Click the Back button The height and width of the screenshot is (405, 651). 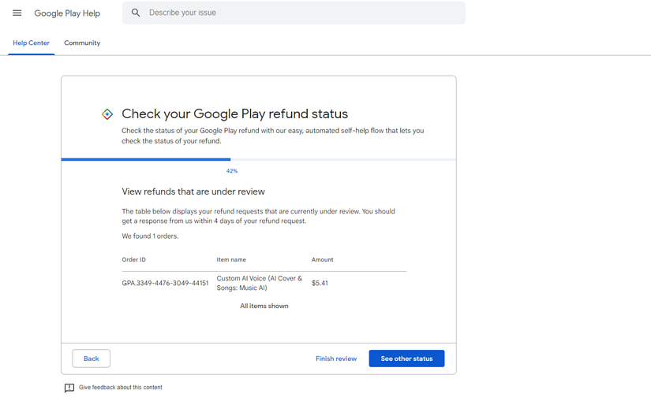[x=92, y=359]
